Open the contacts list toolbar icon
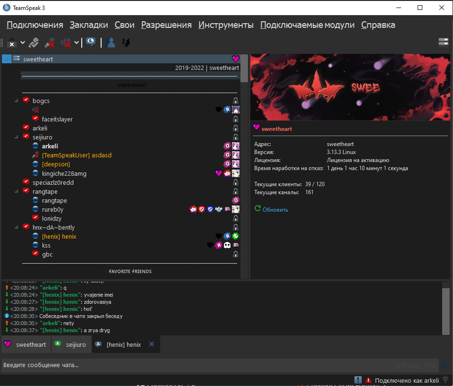The height and width of the screenshot is (386, 453). pos(111,43)
